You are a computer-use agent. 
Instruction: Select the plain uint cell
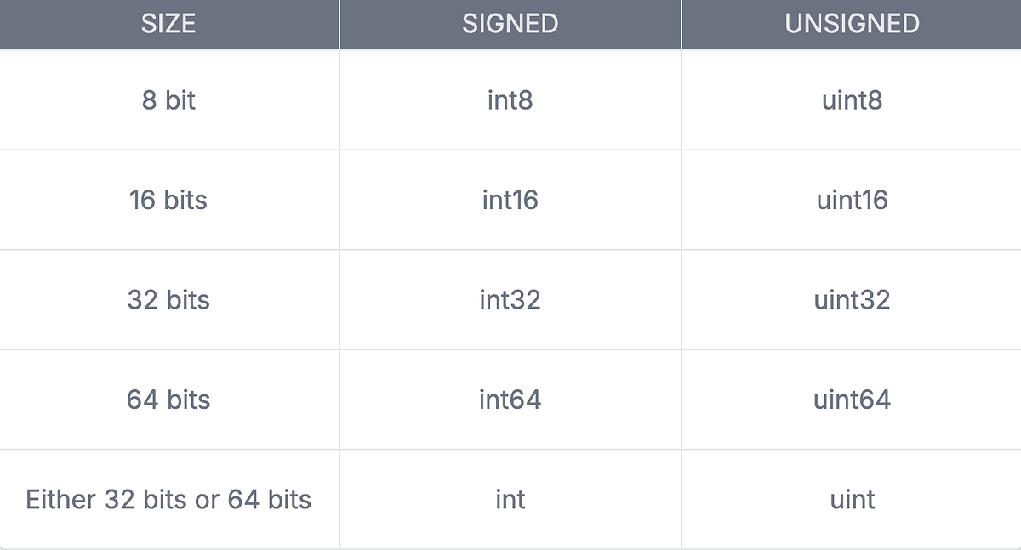852,499
